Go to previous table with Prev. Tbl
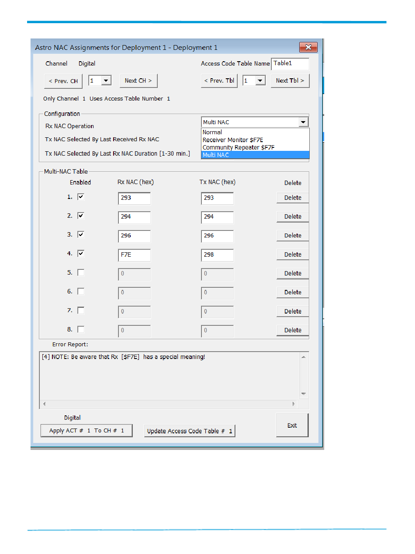415x554 pixels. (219, 81)
